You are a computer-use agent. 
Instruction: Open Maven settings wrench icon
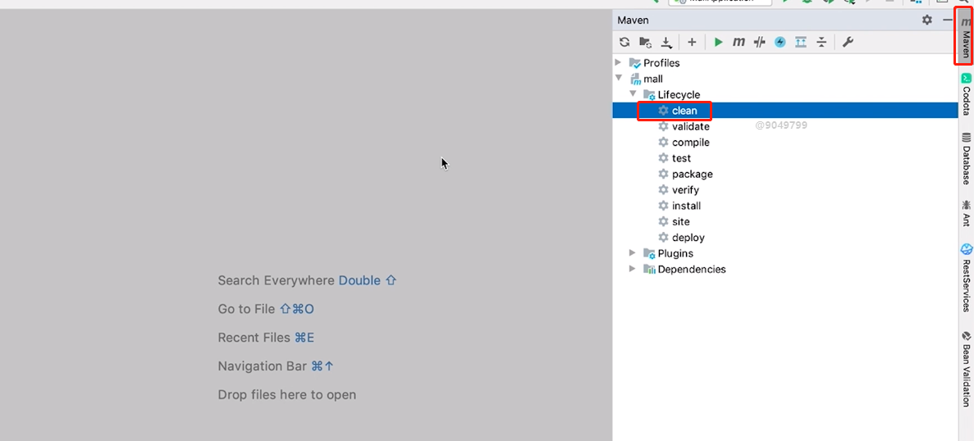point(848,42)
